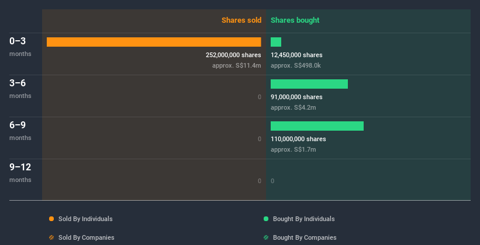Click the hatched Bought By Companies legend icon
The width and height of the screenshot is (480, 245).
click(266, 237)
